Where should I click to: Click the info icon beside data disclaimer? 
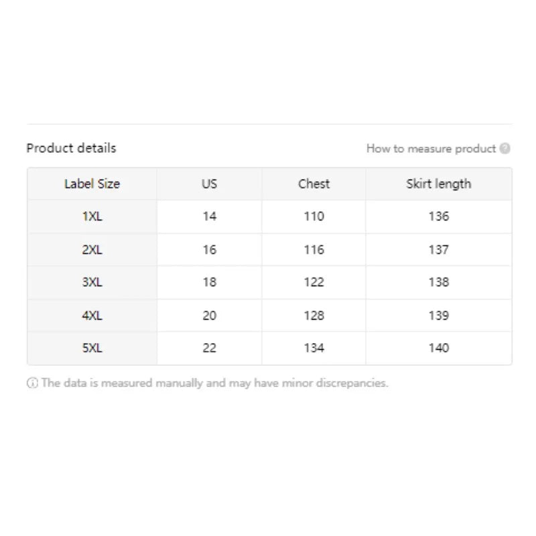[32, 383]
